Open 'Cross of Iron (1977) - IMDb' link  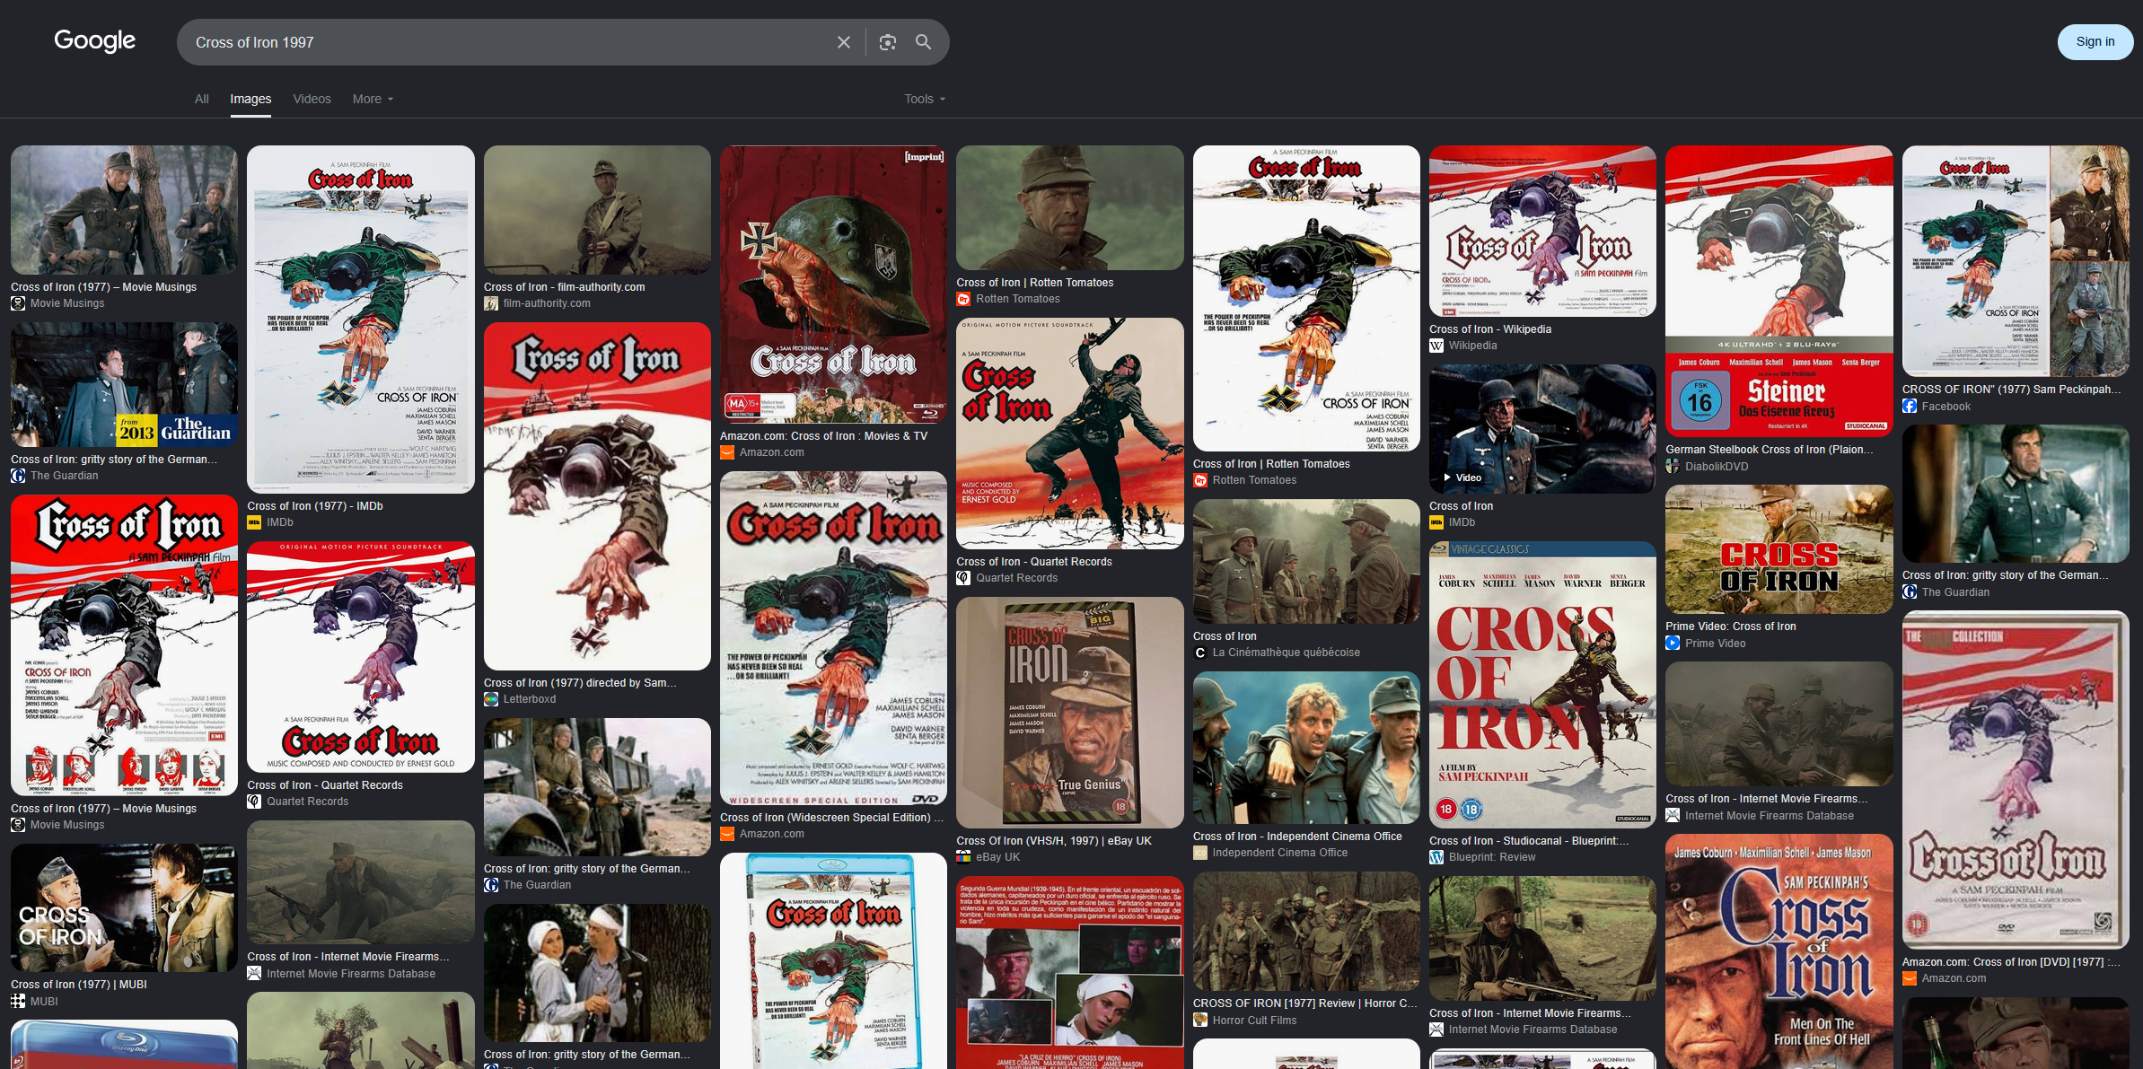tap(315, 506)
